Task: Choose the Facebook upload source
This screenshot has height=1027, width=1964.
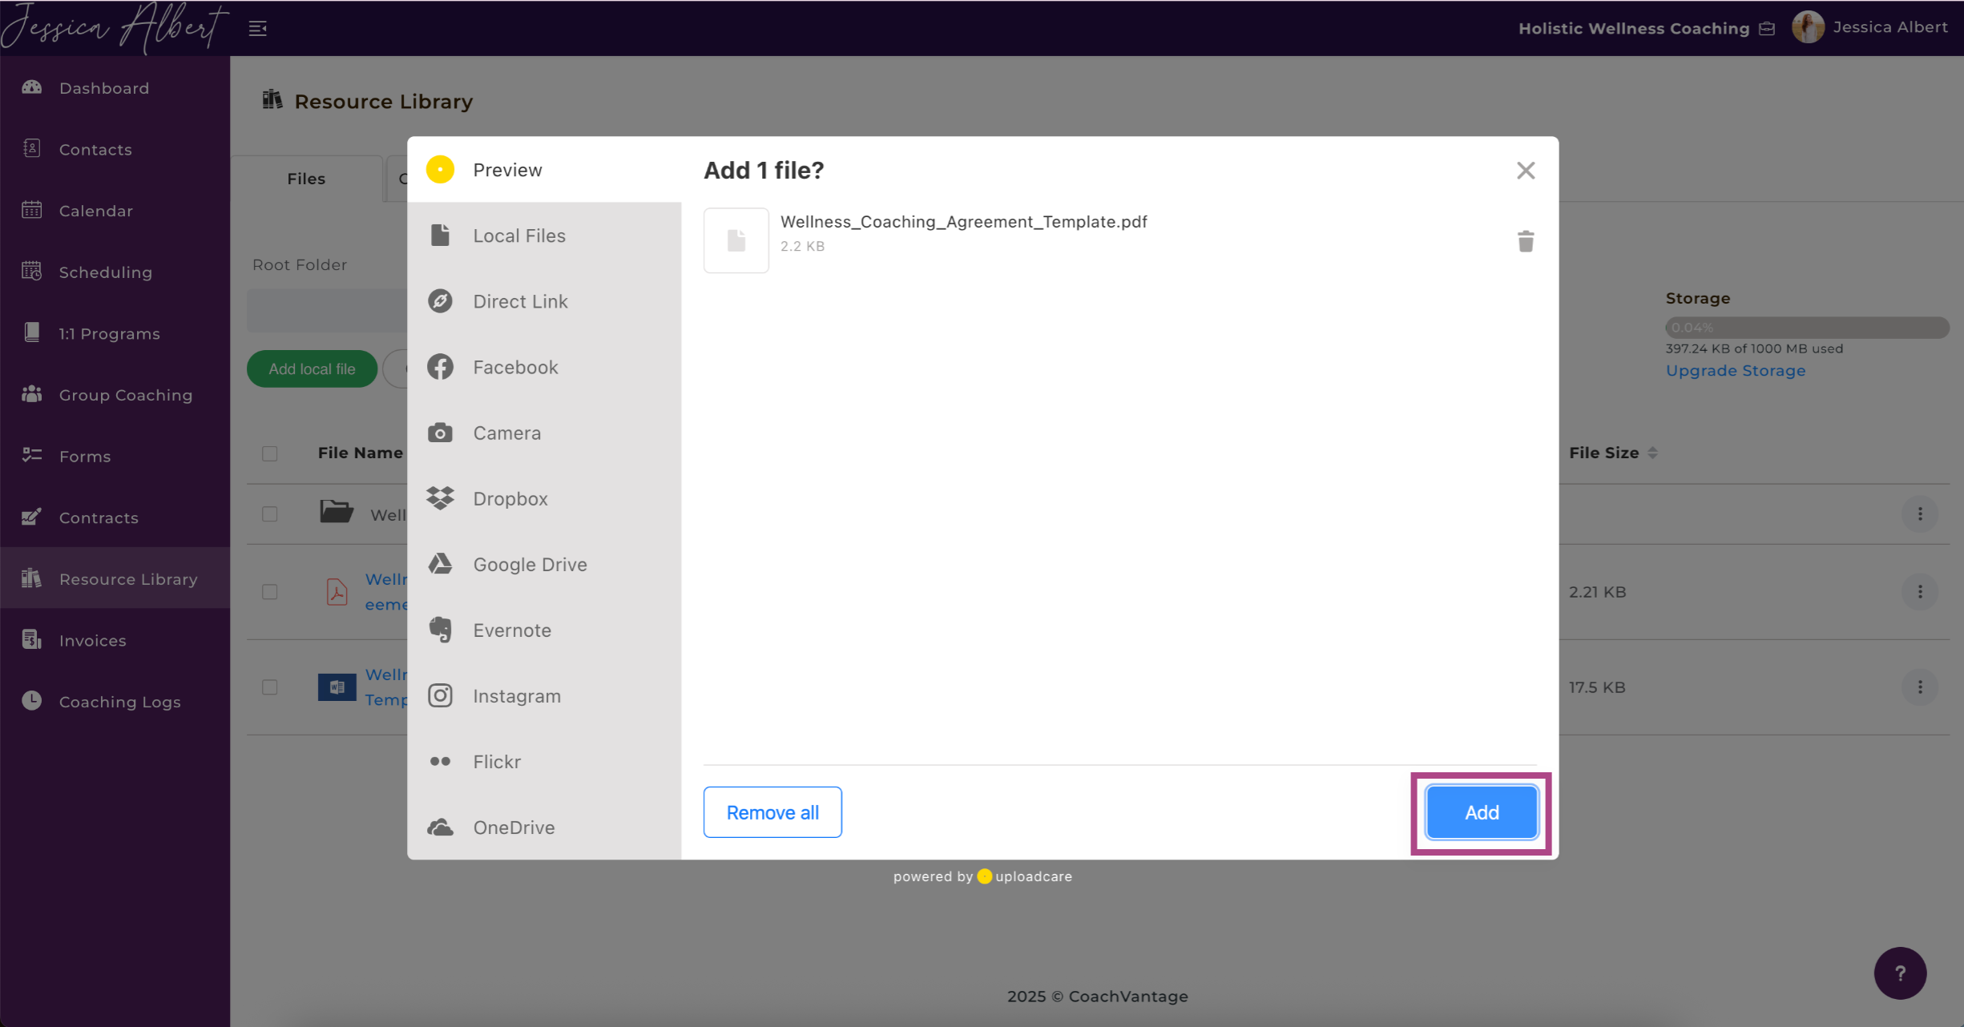Action: point(514,367)
